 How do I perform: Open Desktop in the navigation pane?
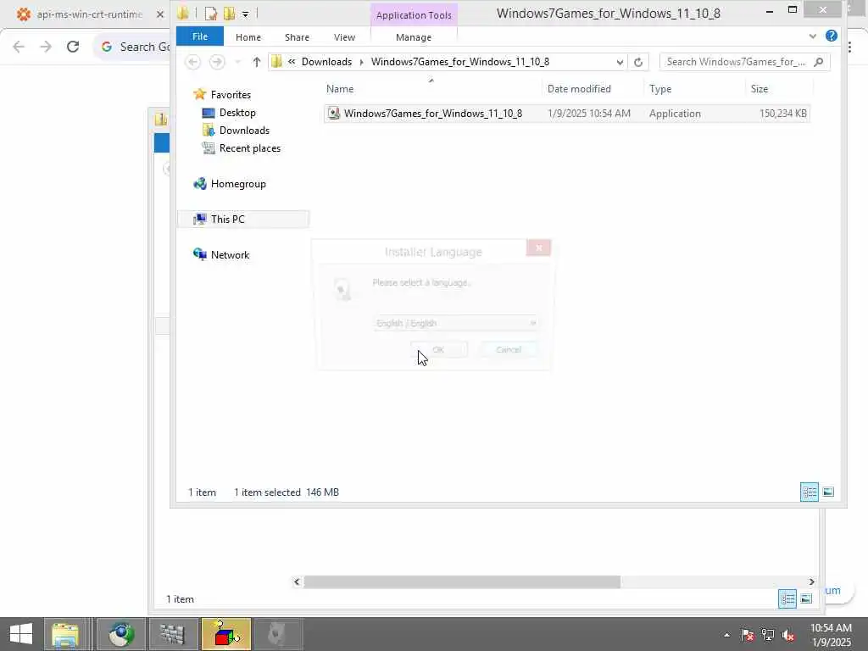pos(237,113)
